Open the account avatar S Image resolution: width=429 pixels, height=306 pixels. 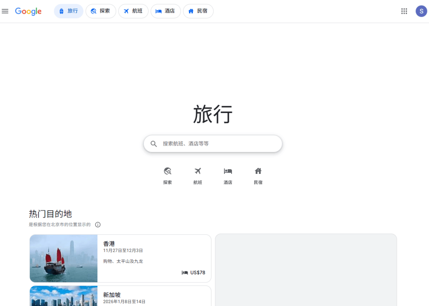point(421,11)
